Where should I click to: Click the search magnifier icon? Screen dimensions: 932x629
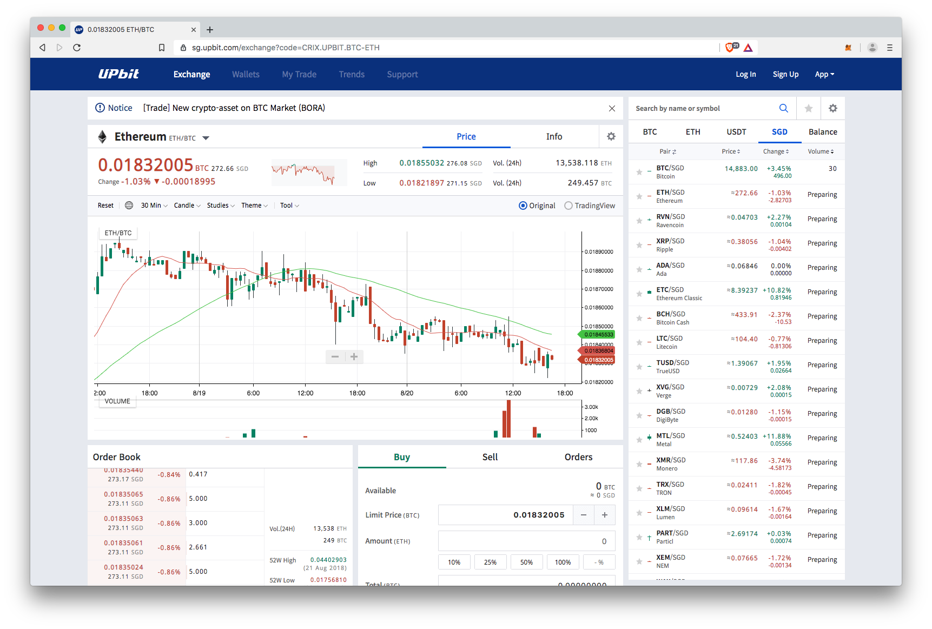click(783, 108)
